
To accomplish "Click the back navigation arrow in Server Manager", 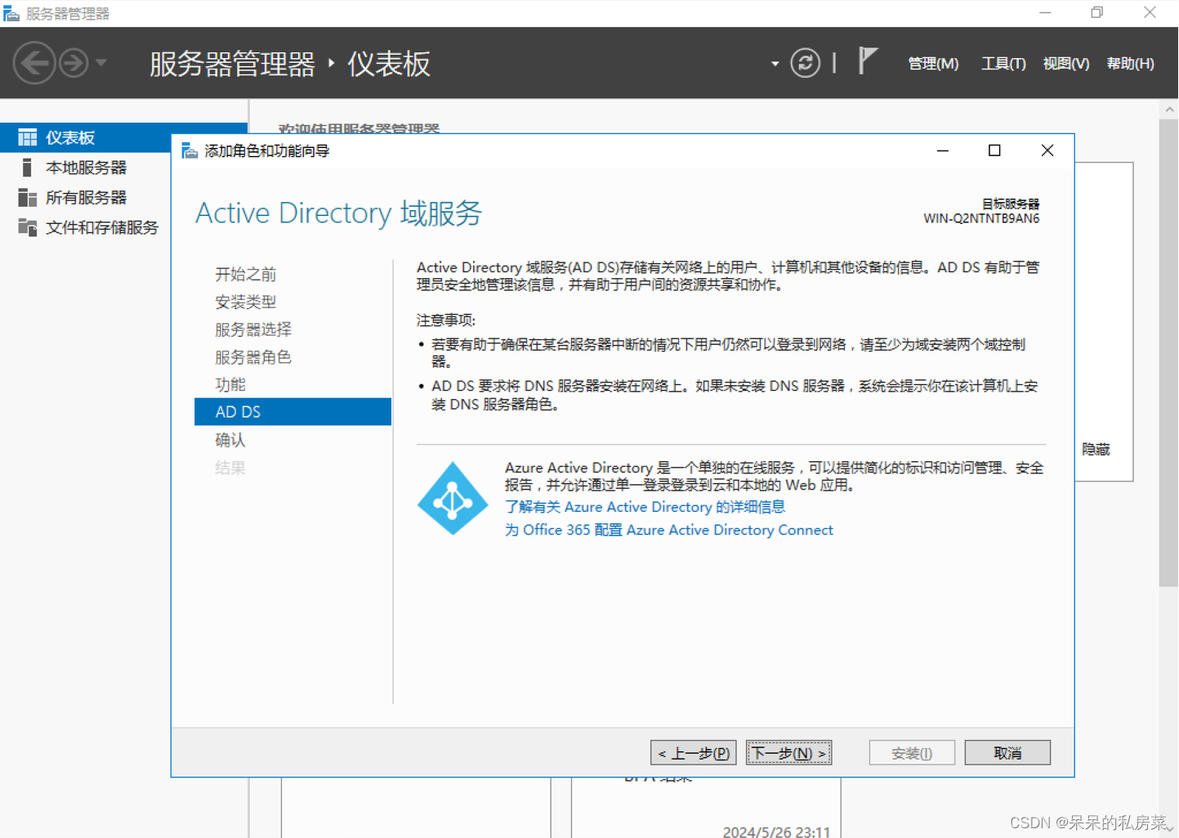I will 34,63.
